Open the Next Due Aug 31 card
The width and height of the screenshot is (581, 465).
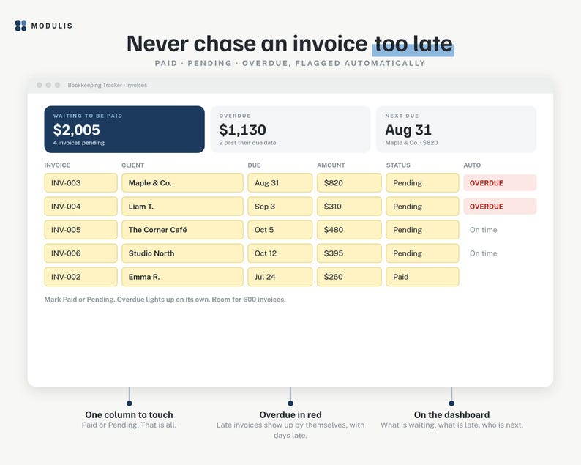457,130
